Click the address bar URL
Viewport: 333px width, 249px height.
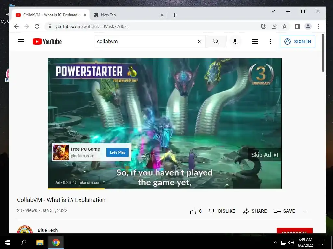click(92, 27)
